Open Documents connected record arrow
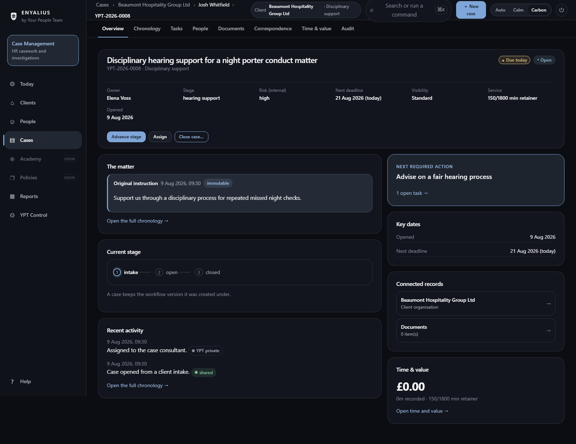 [x=548, y=331]
